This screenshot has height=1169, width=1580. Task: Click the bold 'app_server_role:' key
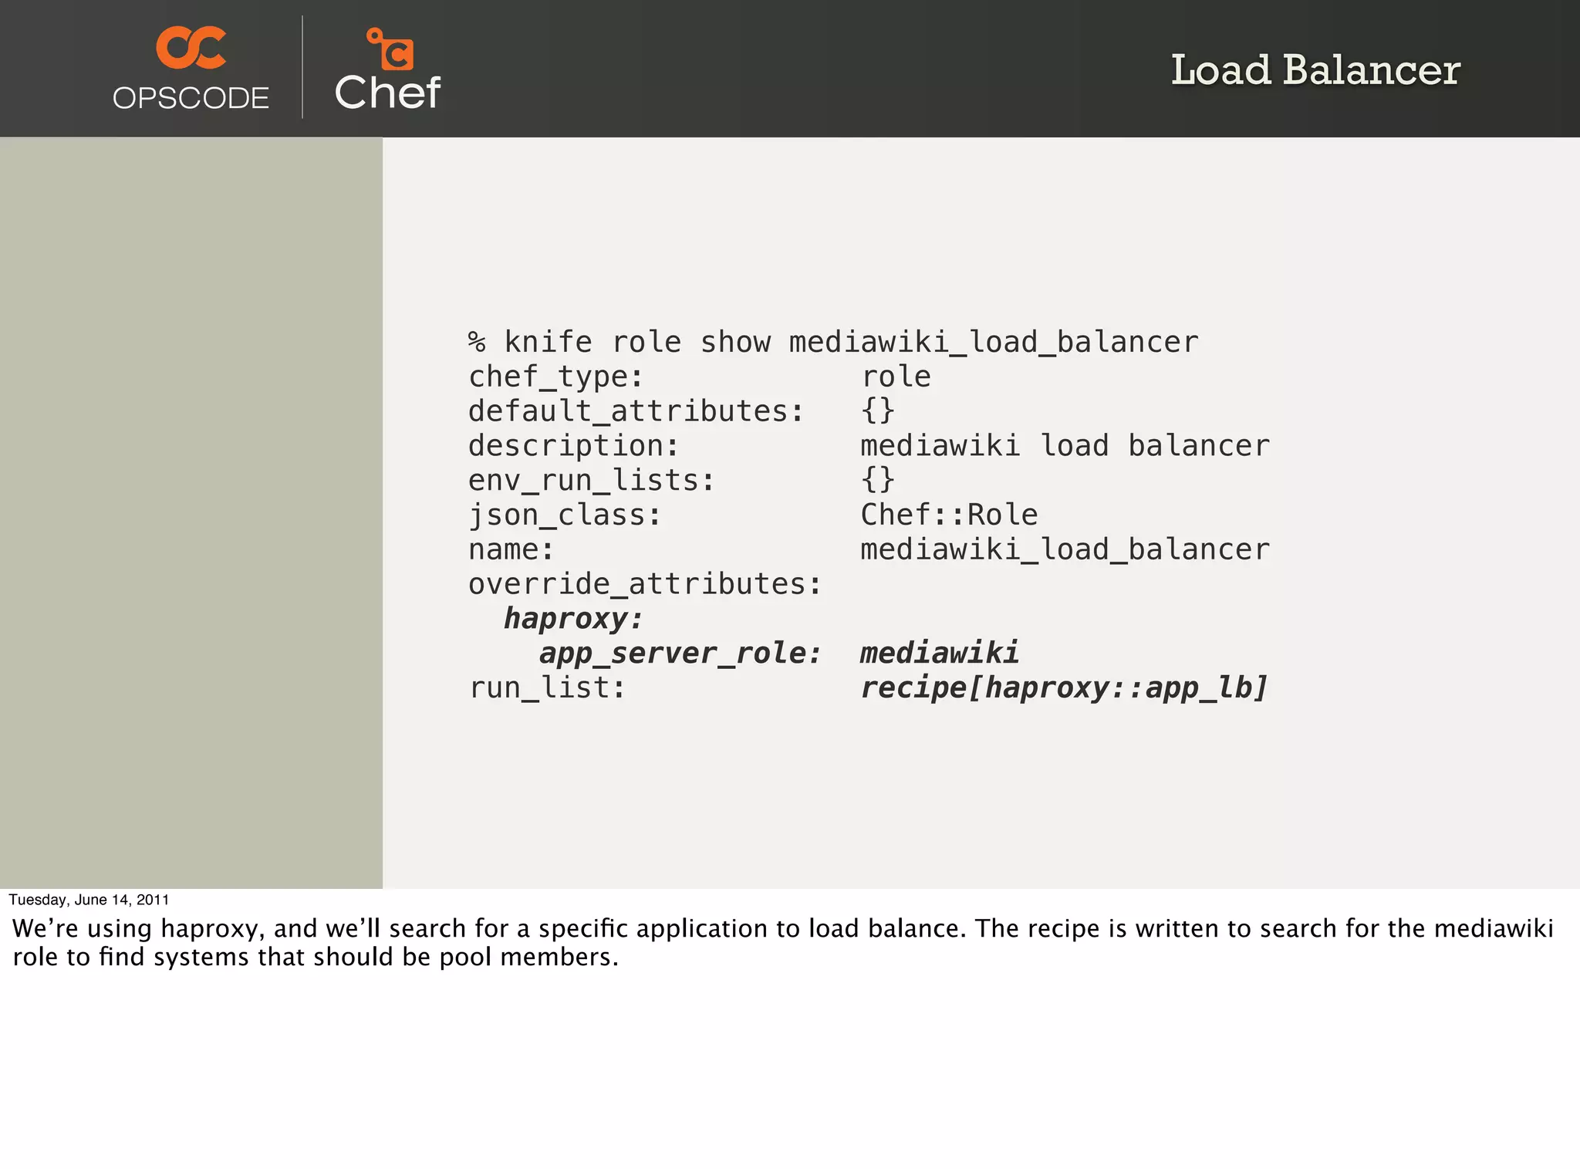680,654
